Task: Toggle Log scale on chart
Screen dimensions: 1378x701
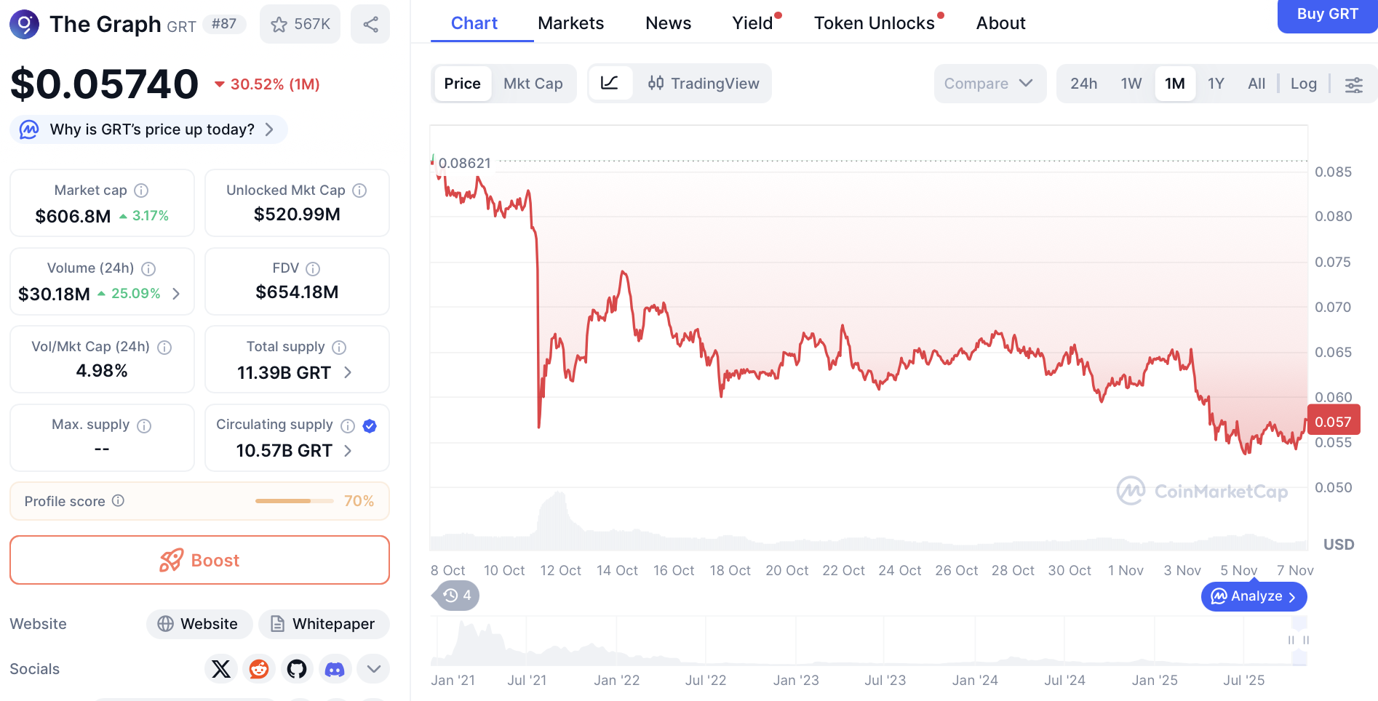Action: (x=1303, y=84)
